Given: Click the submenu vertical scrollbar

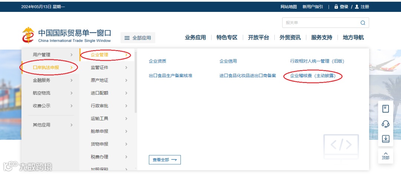Looking at the screenshot, I should pyautogui.click(x=136, y=81).
